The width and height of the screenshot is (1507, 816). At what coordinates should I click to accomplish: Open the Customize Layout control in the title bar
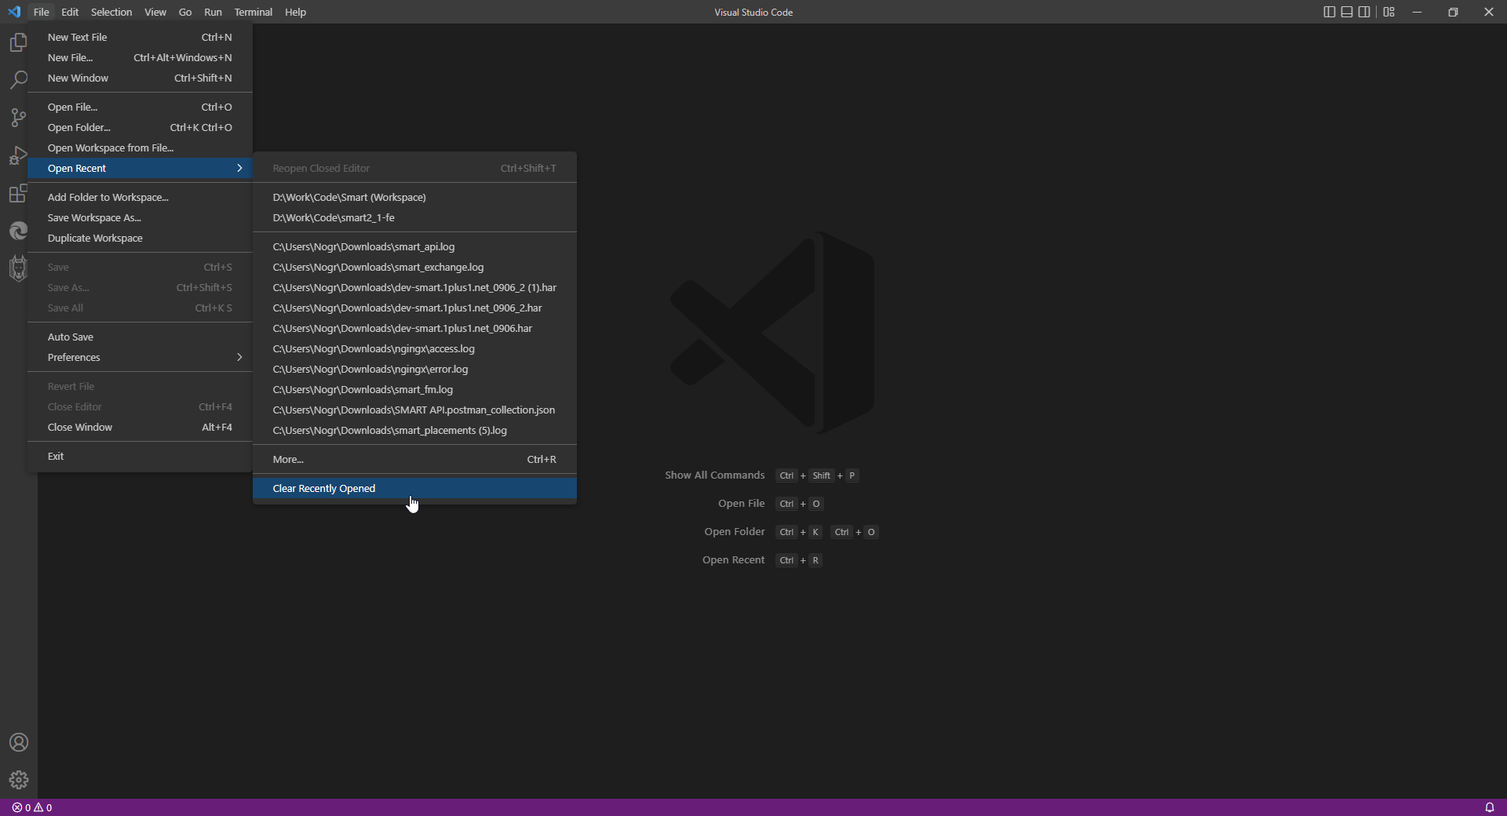(x=1388, y=12)
